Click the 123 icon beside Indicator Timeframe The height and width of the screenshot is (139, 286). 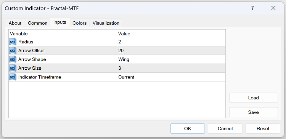click(x=13, y=77)
